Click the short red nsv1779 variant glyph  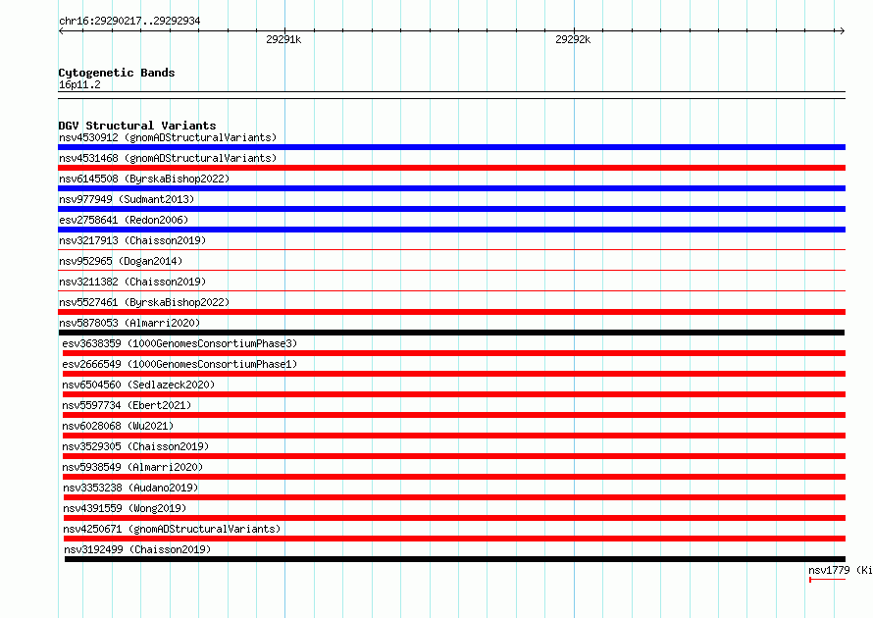(x=827, y=580)
